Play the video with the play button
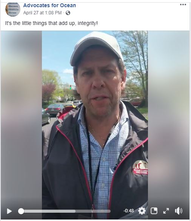The width and height of the screenshot is (191, 221). 9,211
